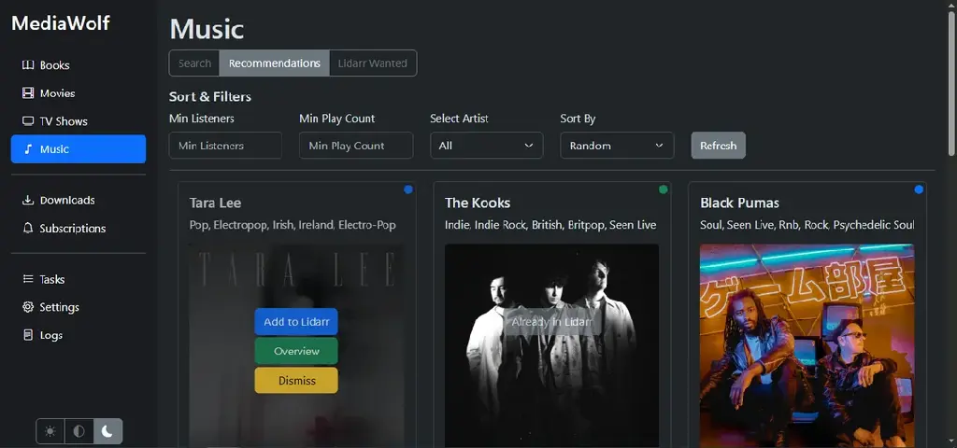Click the MediaWolf logo title
The height and width of the screenshot is (448, 957).
tap(61, 23)
